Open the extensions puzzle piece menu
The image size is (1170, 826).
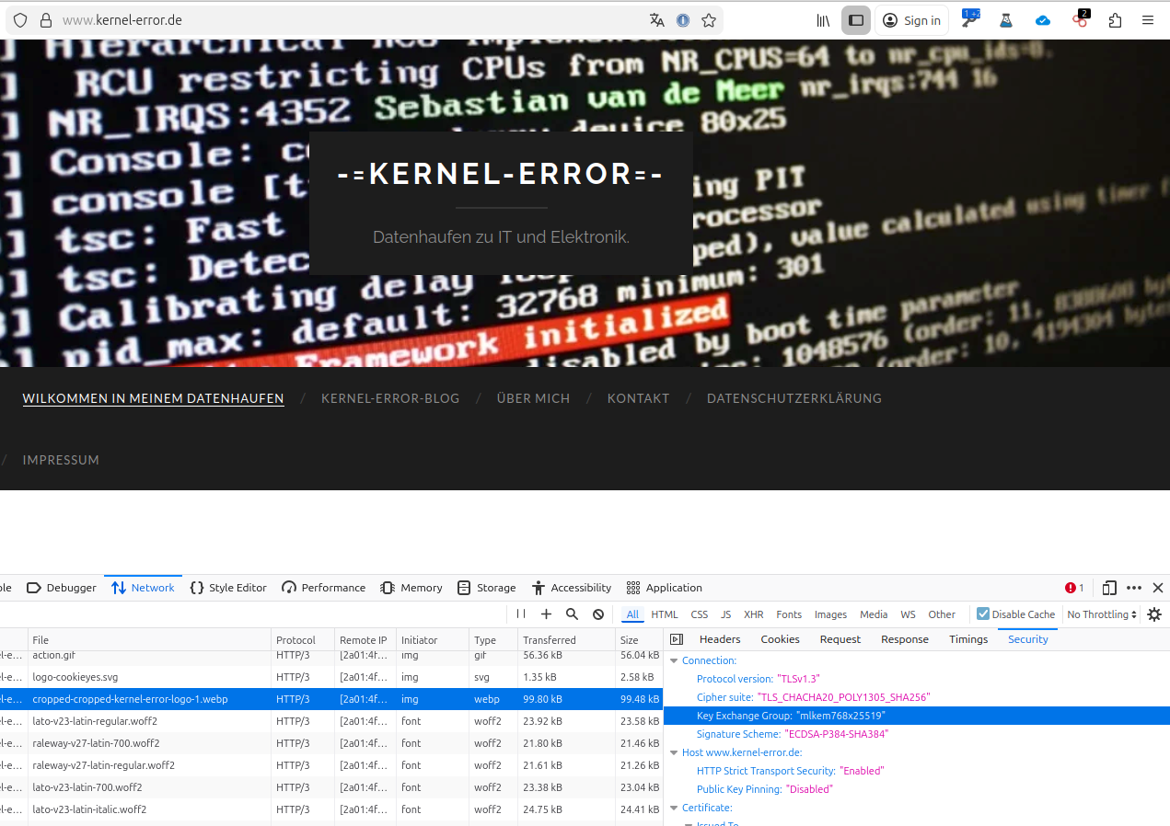1116,20
